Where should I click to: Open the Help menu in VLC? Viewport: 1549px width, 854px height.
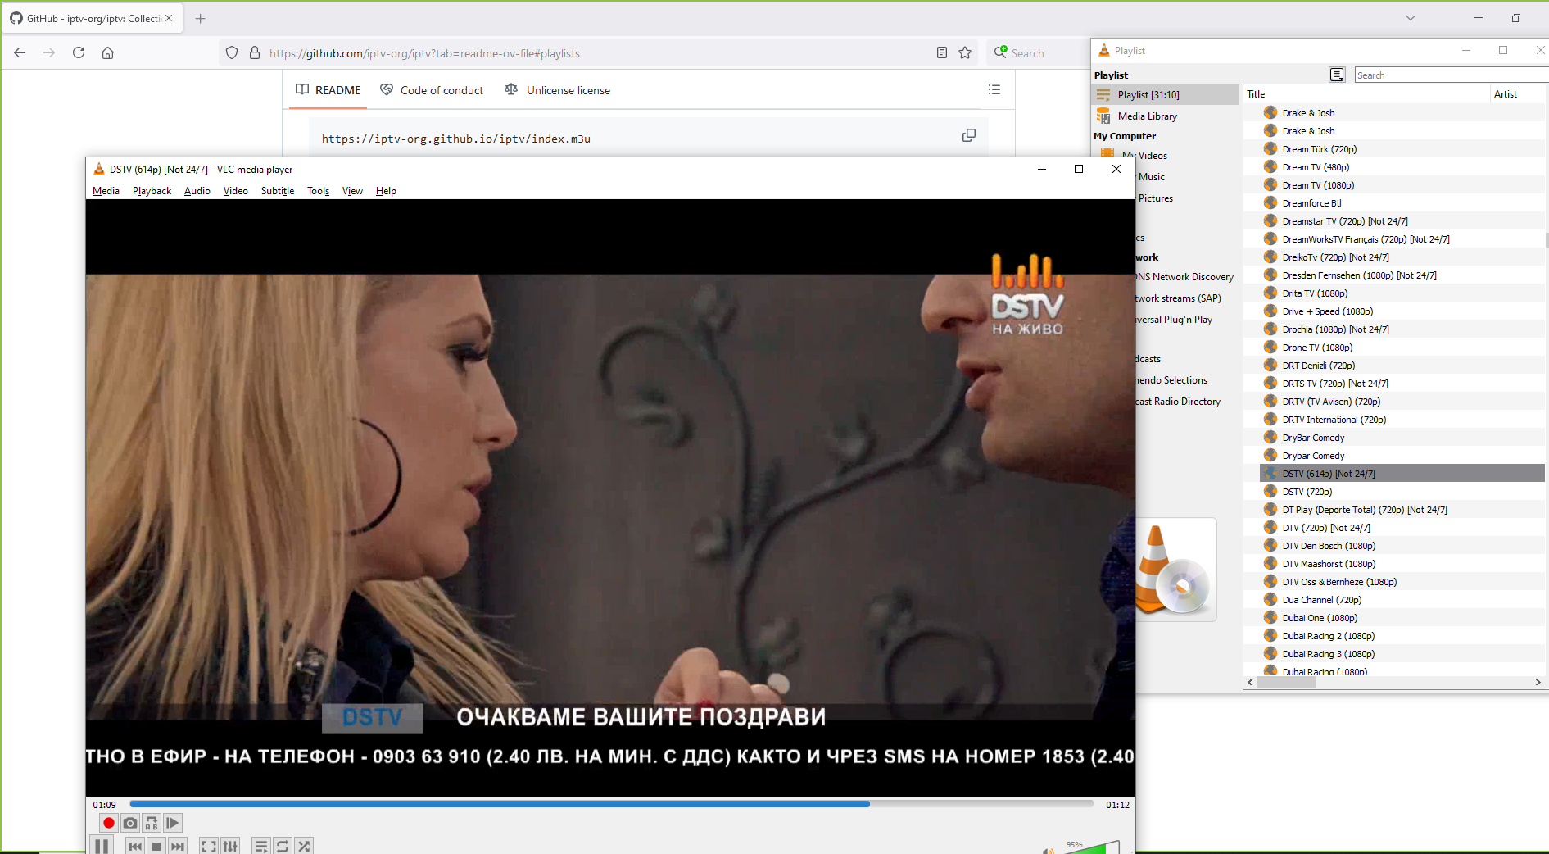[386, 191]
